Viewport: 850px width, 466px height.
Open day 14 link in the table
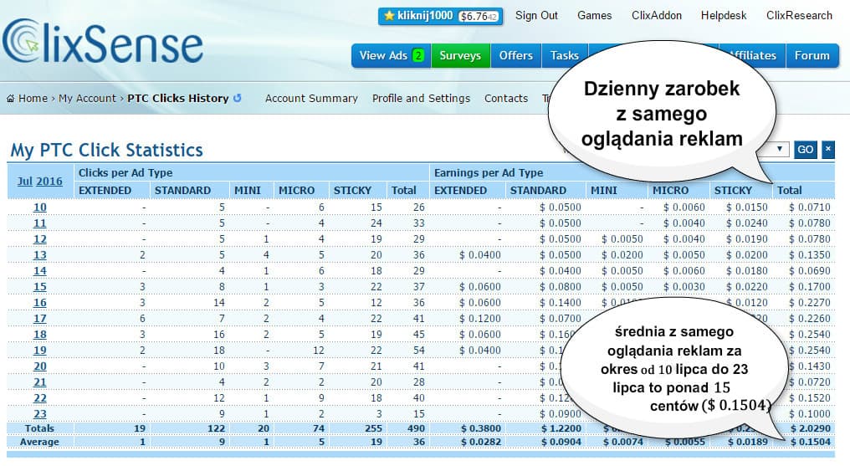40,271
